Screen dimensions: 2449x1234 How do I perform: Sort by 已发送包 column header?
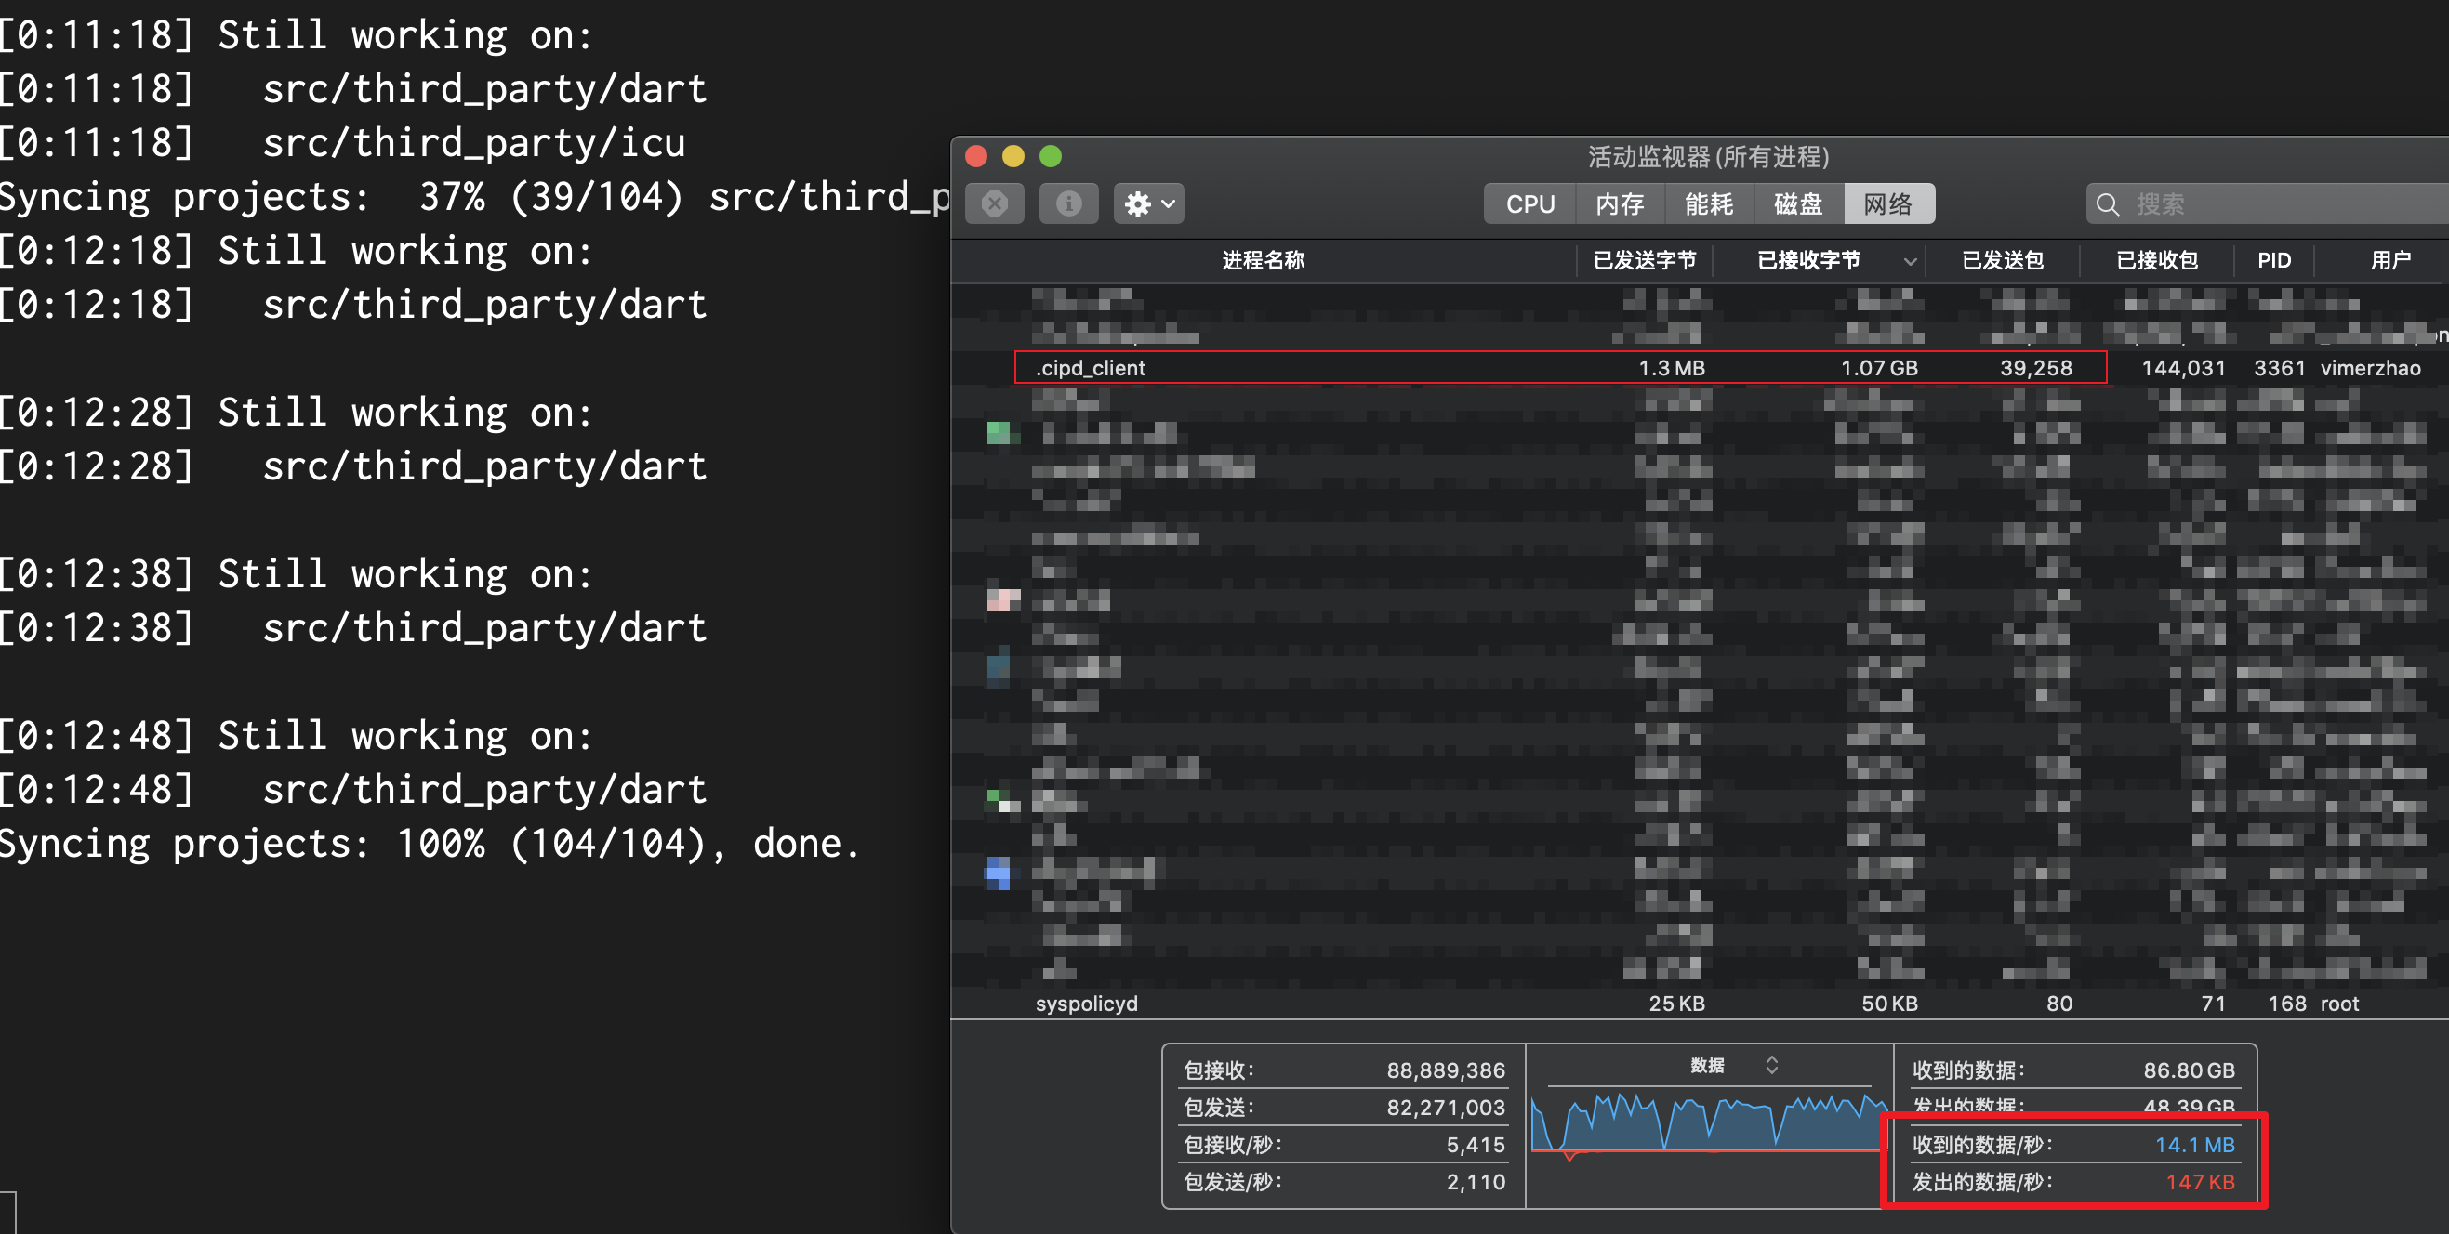click(x=2002, y=260)
